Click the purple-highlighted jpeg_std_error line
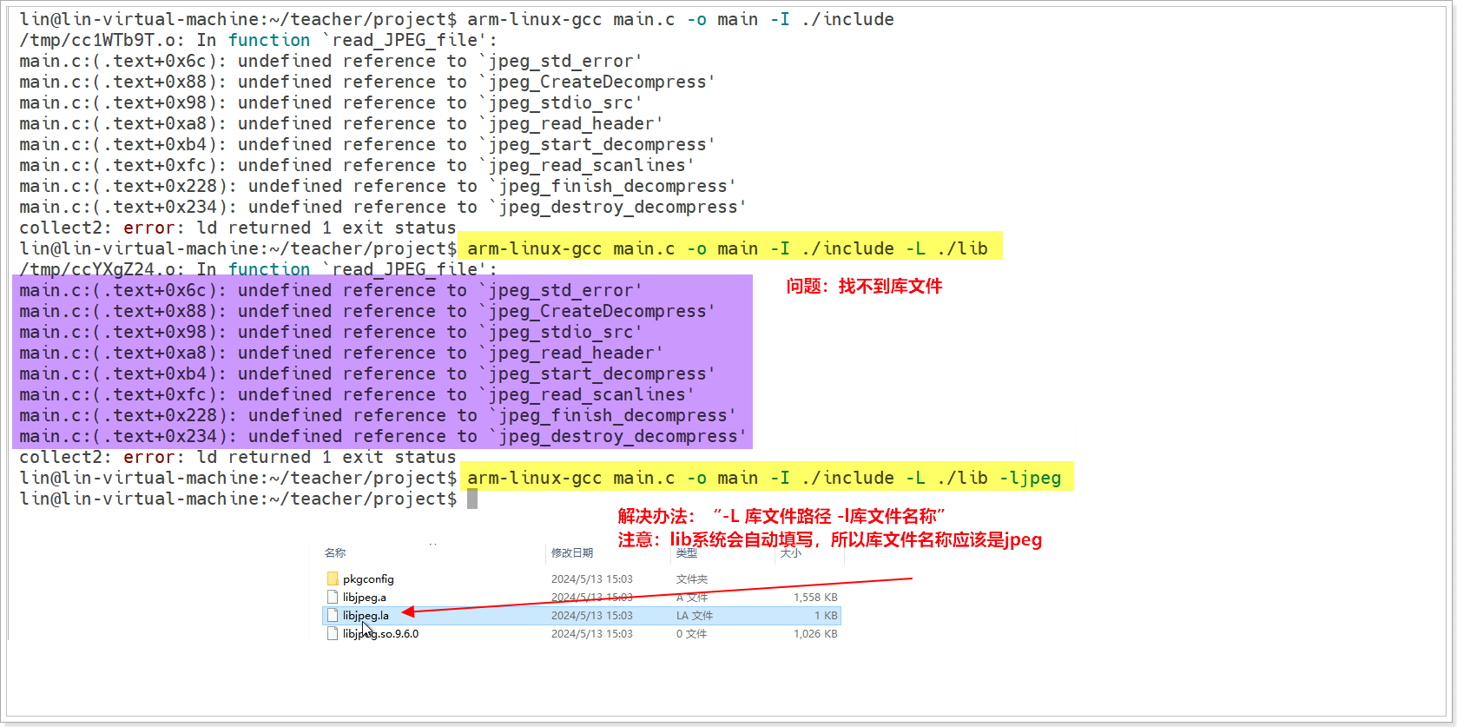 click(331, 290)
